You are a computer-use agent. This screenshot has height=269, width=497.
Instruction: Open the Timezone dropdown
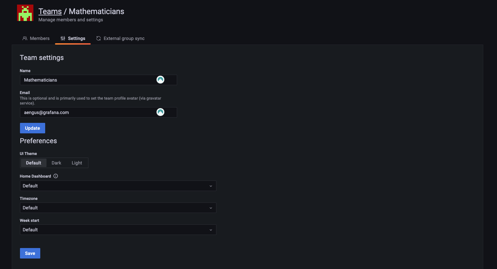click(x=118, y=208)
